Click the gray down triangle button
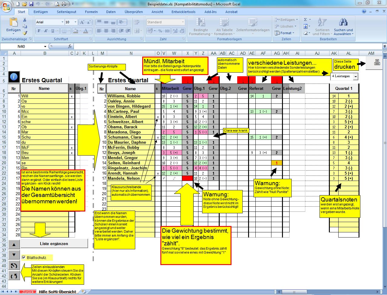 point(14,255)
